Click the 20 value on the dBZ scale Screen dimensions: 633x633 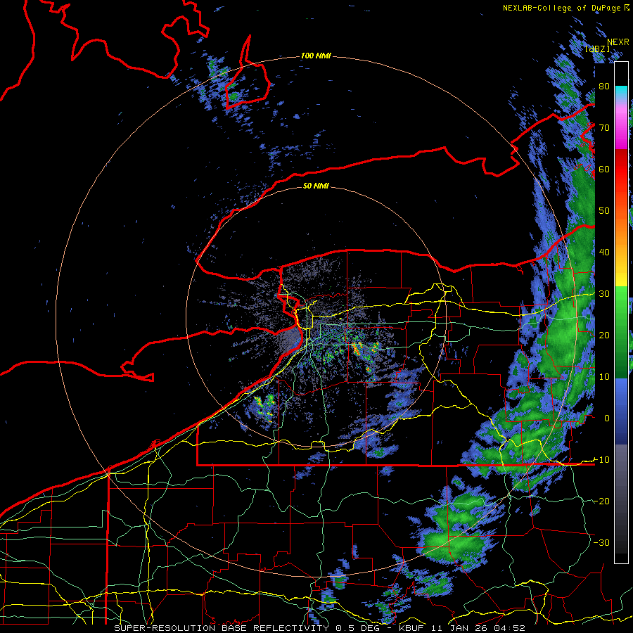(x=604, y=335)
